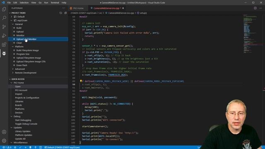The image size is (265, 149).
Task: Open the Terminal menu
Action: tap(55, 2)
